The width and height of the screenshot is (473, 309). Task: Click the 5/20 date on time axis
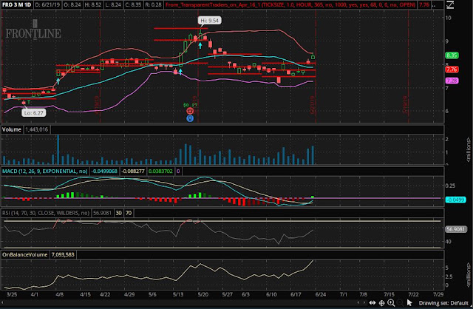[x=203, y=294]
